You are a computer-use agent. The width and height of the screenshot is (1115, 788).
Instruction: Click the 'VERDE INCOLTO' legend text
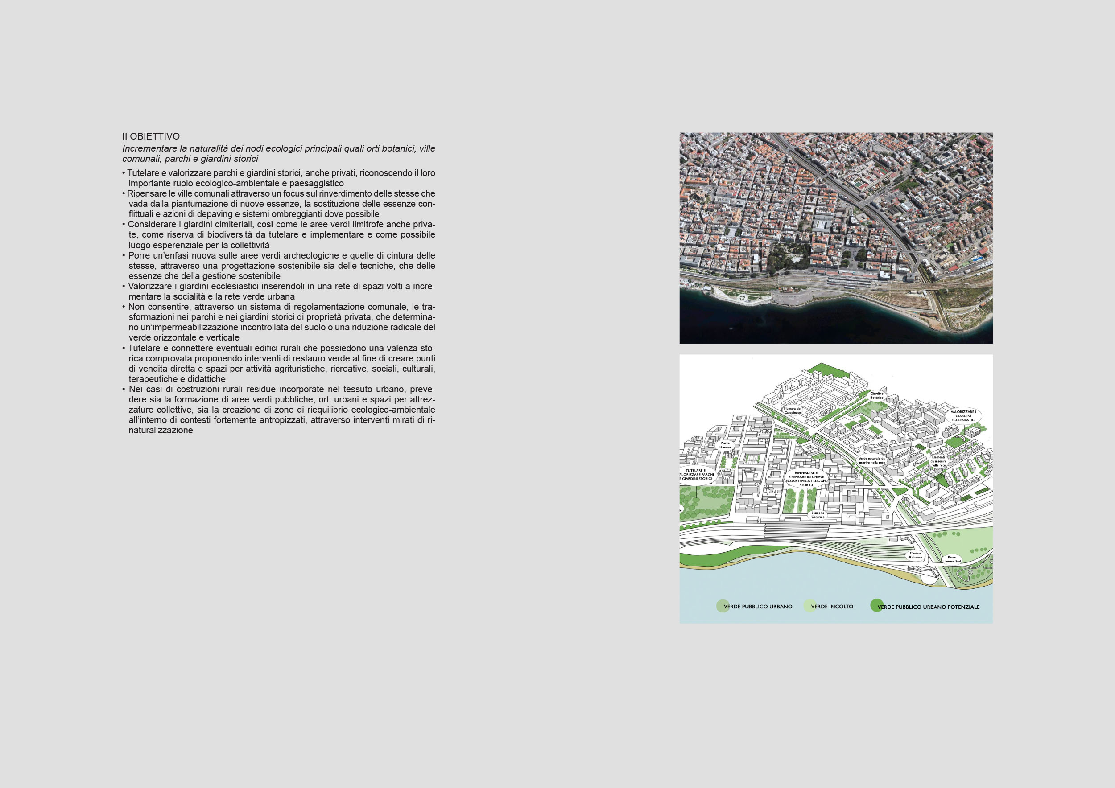coord(832,607)
